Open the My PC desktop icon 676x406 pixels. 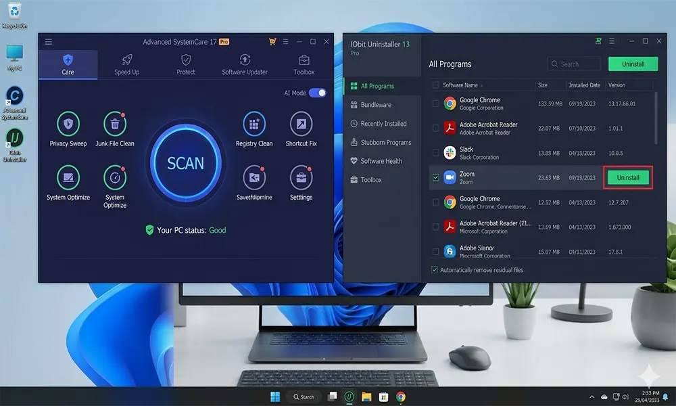pyautogui.click(x=14, y=58)
